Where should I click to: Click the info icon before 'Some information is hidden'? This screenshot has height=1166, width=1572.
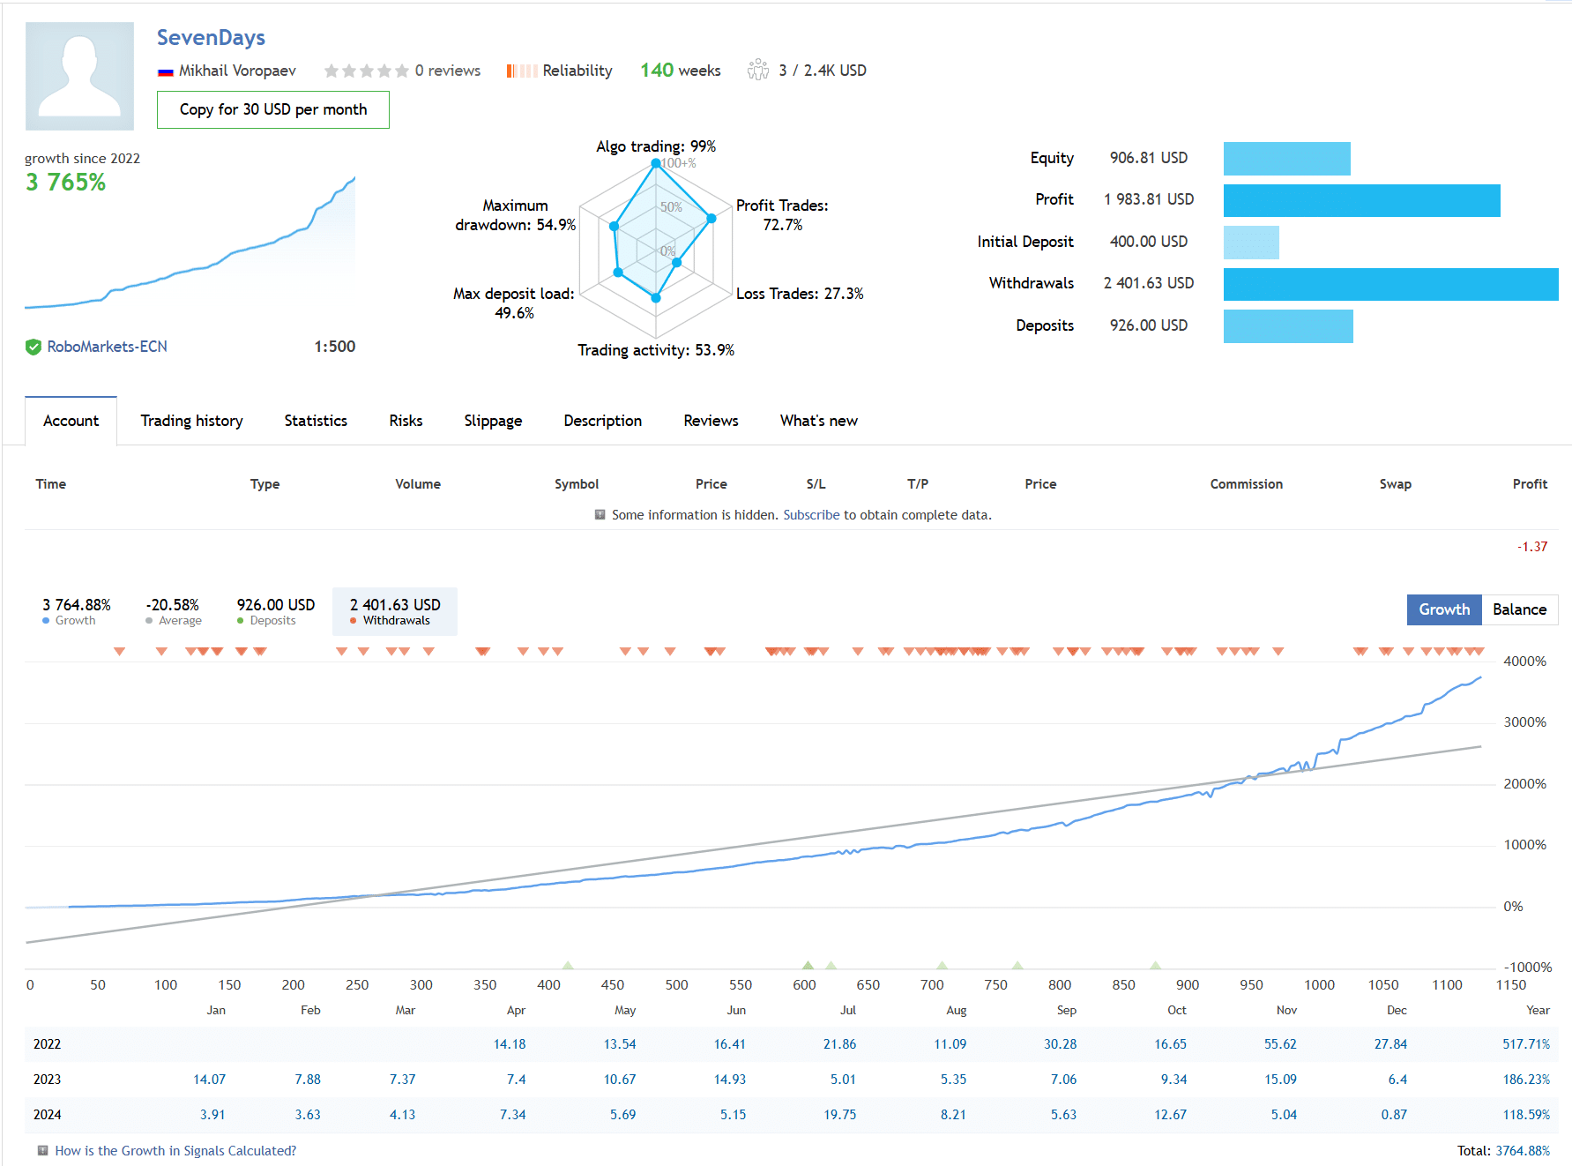(600, 514)
